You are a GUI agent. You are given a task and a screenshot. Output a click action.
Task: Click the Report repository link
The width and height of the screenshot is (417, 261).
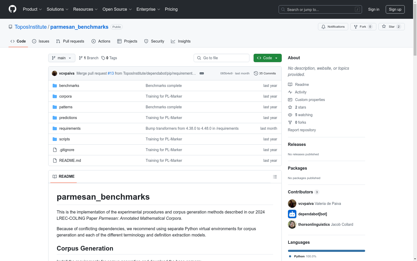point(302,130)
